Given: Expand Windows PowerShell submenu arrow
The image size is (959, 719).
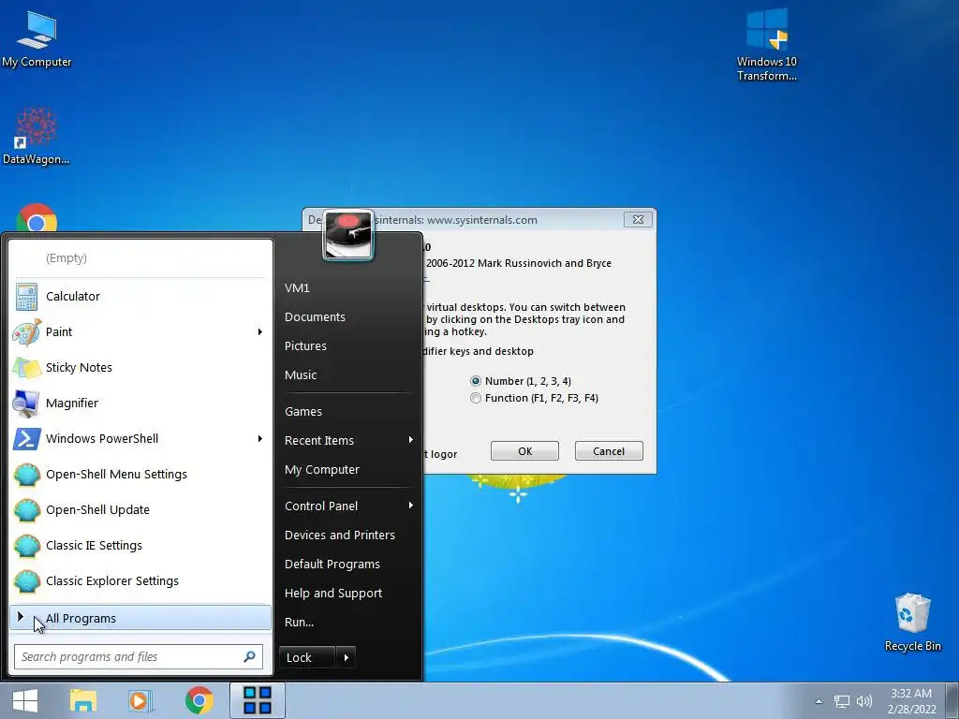Looking at the screenshot, I should point(260,438).
